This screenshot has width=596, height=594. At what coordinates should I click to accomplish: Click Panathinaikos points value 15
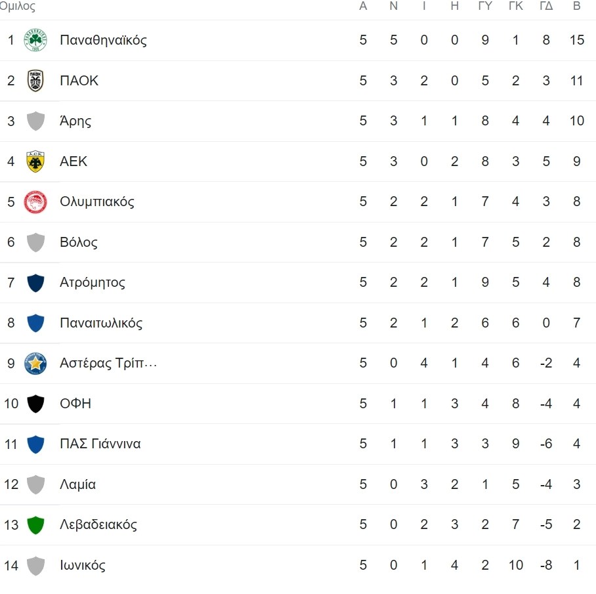coord(576,40)
